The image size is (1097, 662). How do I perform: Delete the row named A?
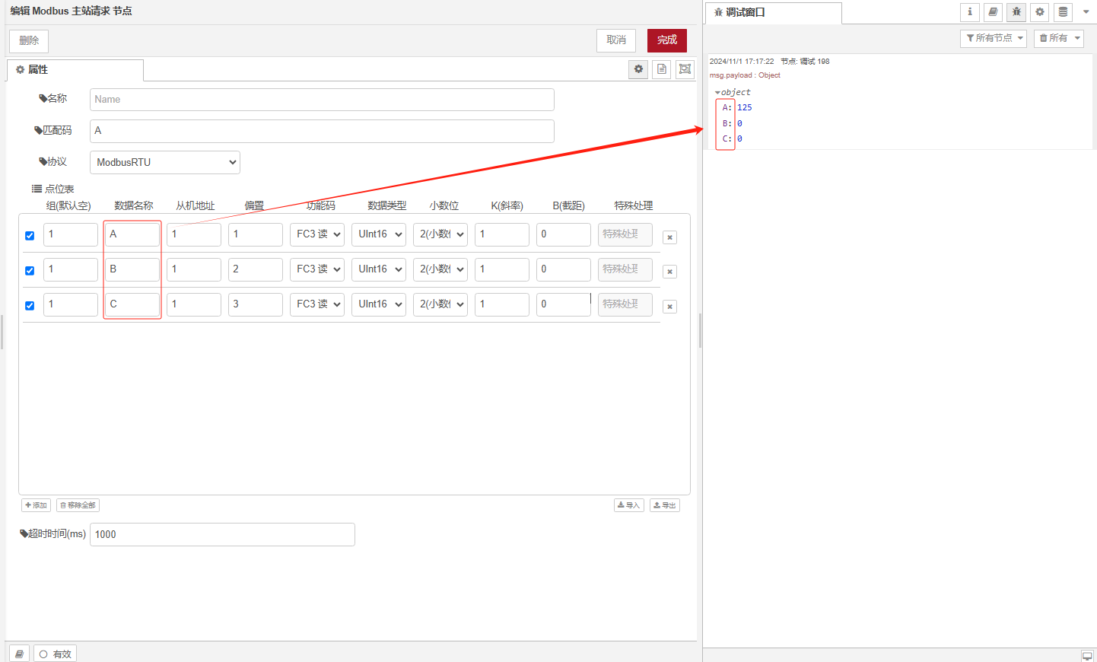(669, 237)
